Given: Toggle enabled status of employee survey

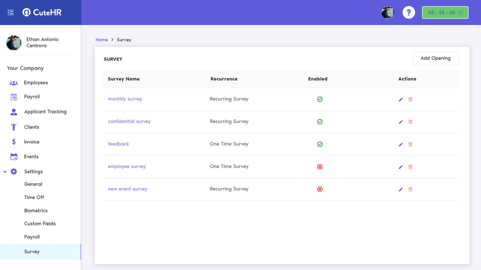Looking at the screenshot, I should [x=320, y=167].
